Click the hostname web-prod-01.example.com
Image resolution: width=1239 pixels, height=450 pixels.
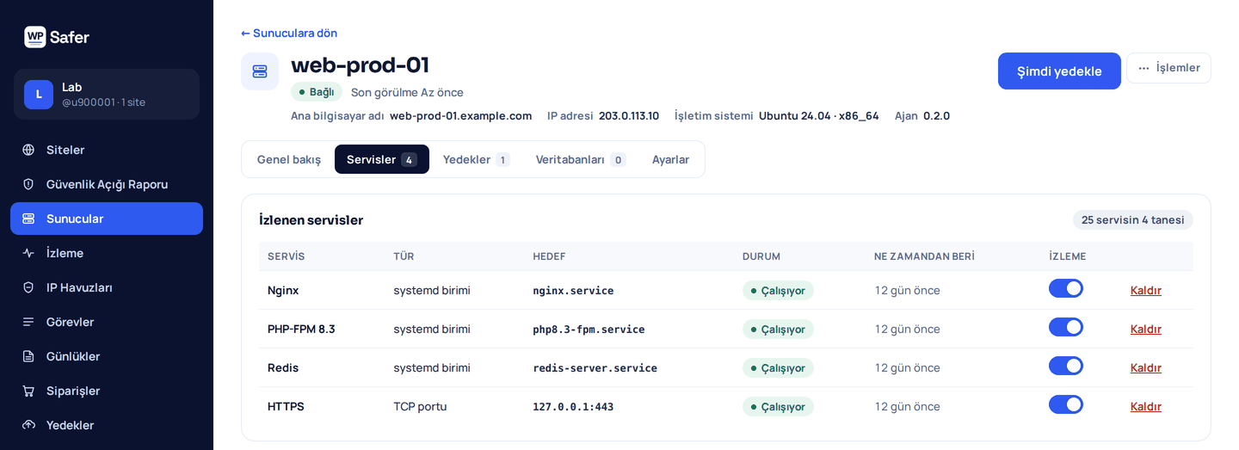point(460,115)
